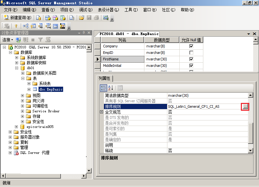Click the column properties scrollbar down arrow
259x187 pixels.
(251, 151)
